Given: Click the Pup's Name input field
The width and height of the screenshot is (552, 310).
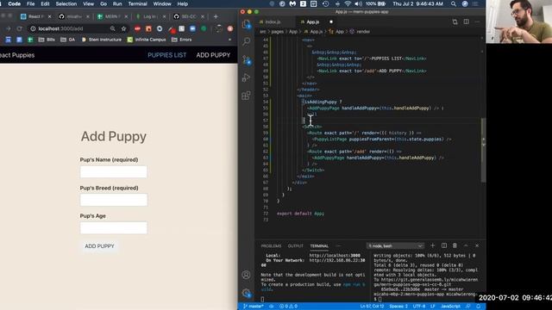Looking at the screenshot, I should click(x=114, y=172).
